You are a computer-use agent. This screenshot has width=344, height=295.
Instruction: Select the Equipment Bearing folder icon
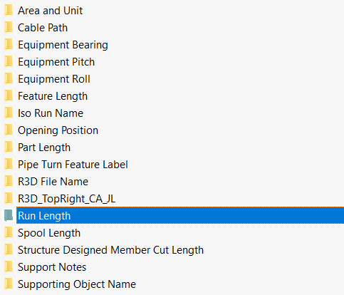pos(9,45)
